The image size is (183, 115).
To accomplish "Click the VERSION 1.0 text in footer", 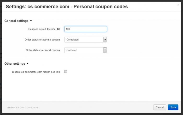I will click(13, 107).
